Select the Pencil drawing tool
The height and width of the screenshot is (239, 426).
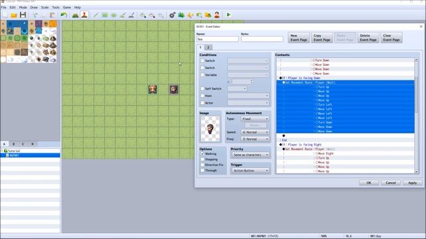96,15
